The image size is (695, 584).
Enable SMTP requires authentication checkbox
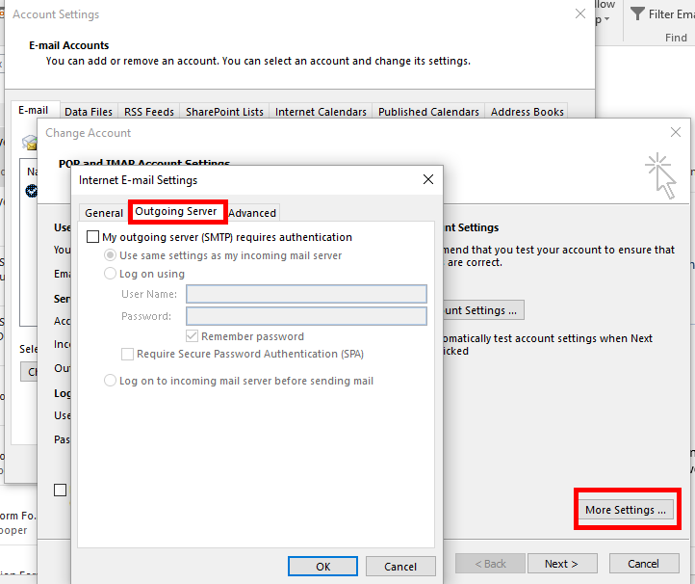(92, 236)
